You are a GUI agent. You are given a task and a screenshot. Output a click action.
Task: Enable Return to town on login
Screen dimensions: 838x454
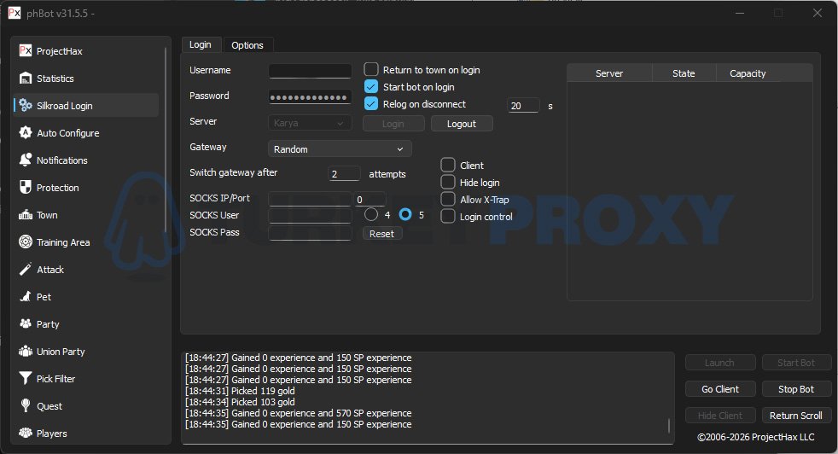pos(371,69)
